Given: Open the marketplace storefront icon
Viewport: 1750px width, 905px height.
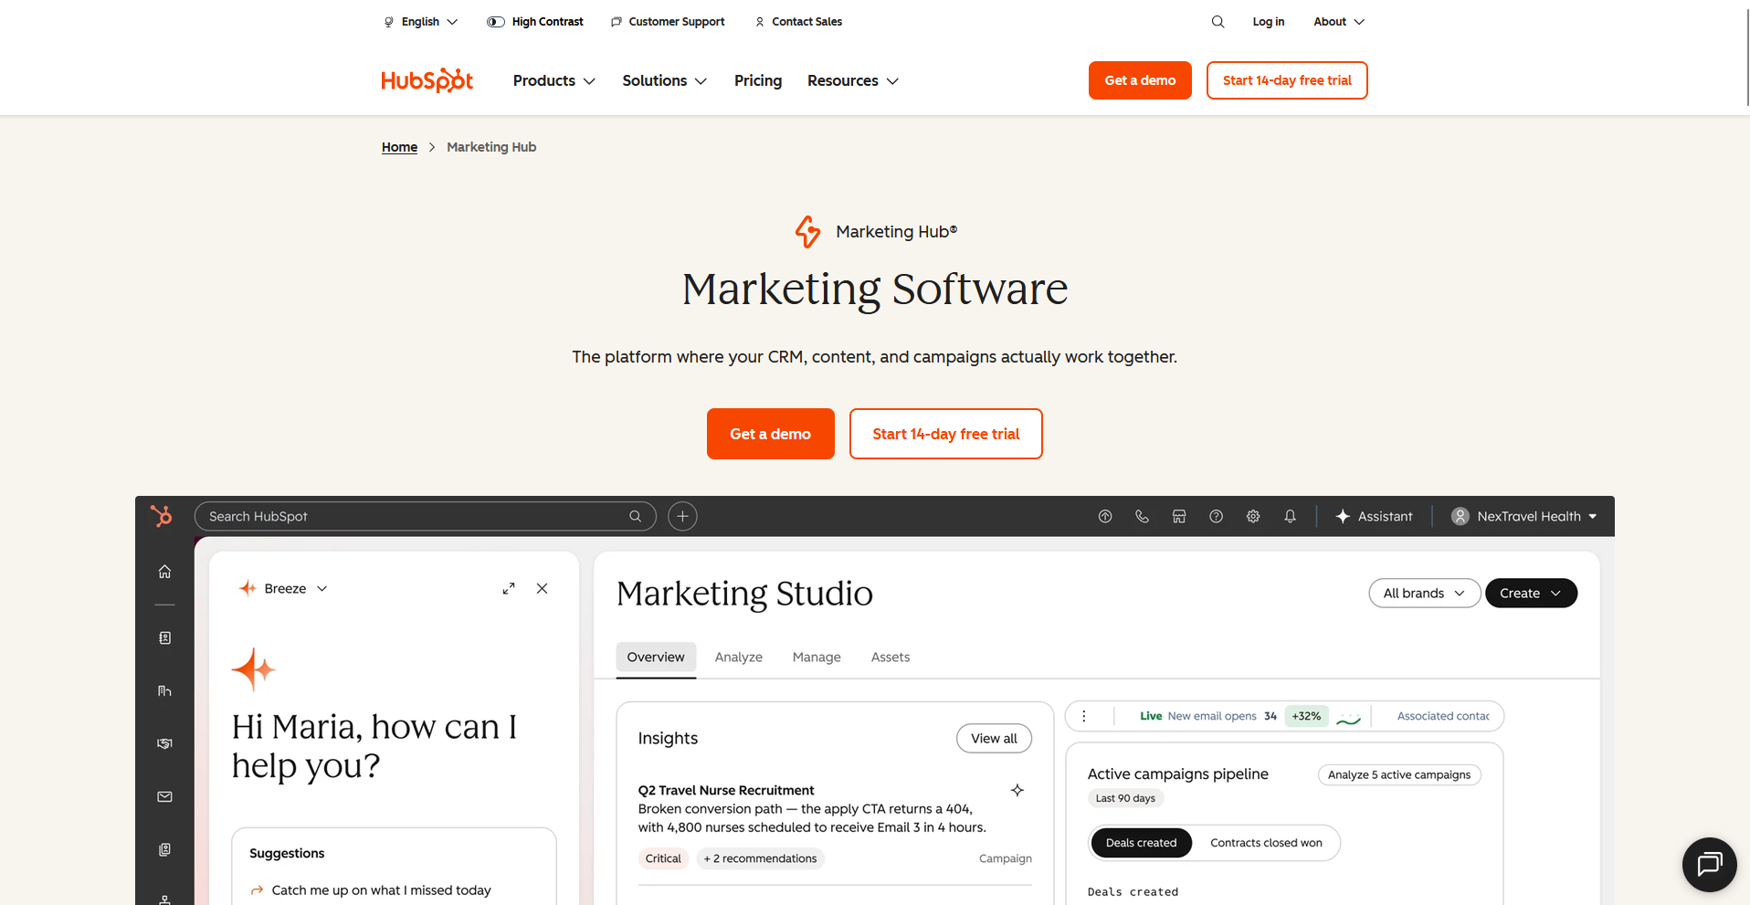Looking at the screenshot, I should tap(1179, 516).
